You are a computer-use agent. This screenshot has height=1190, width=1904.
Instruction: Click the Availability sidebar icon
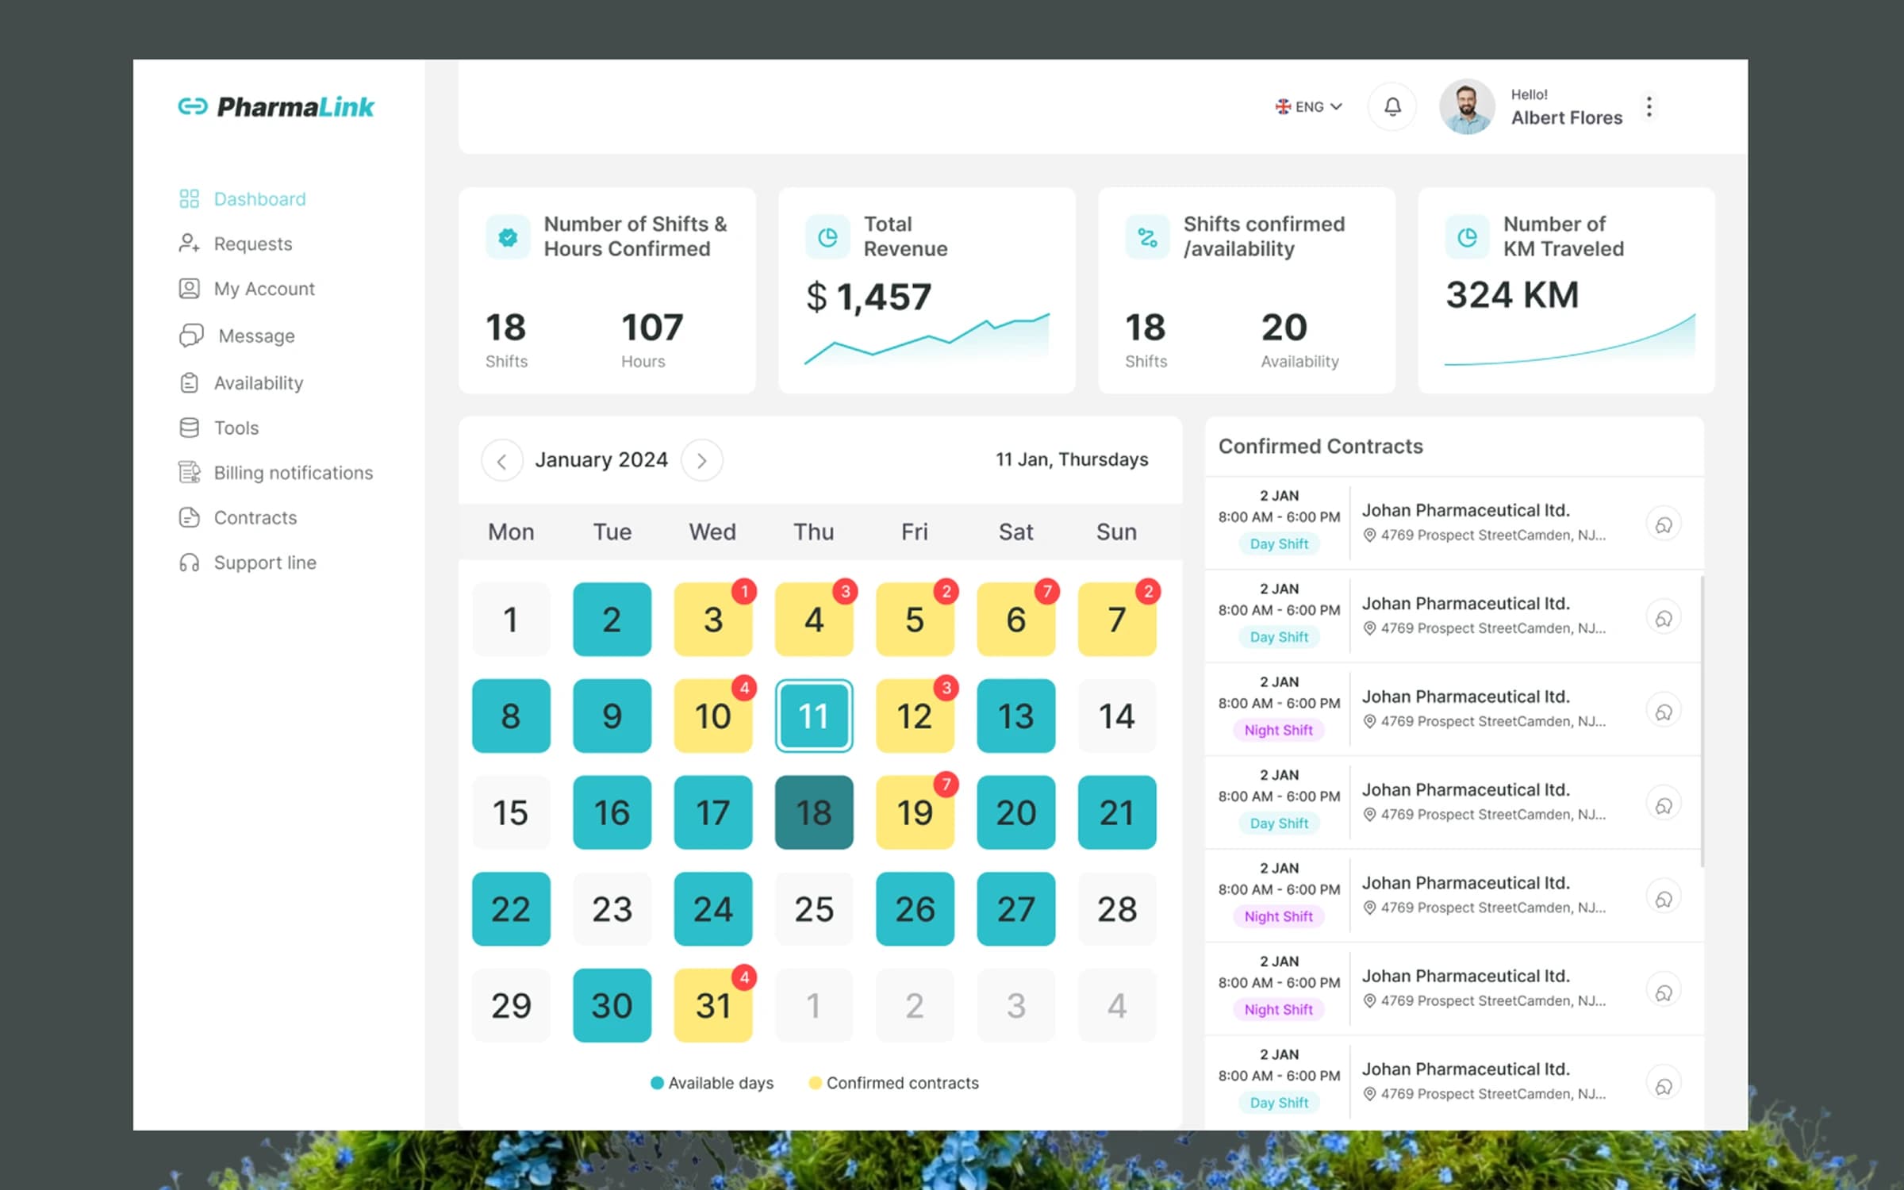(189, 383)
